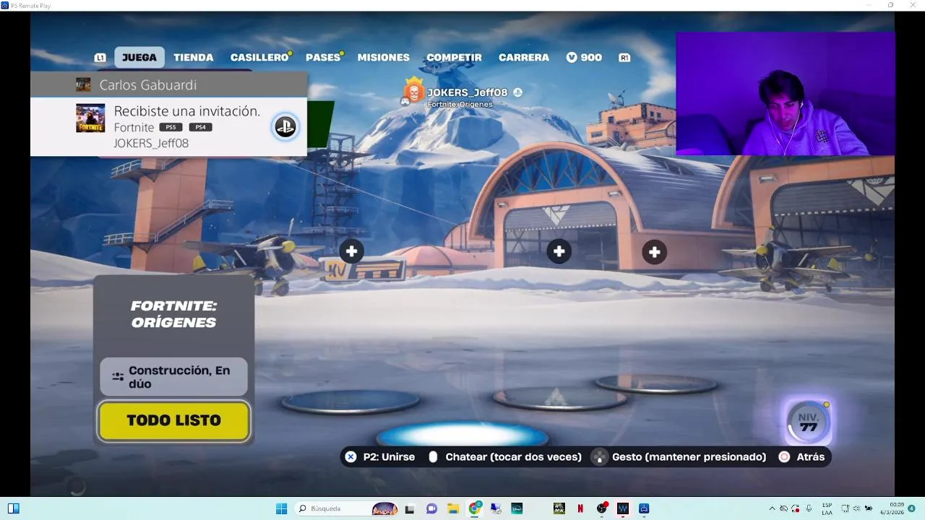Open the NIV. 77 level badge
This screenshot has width=925, height=520.
point(809,422)
